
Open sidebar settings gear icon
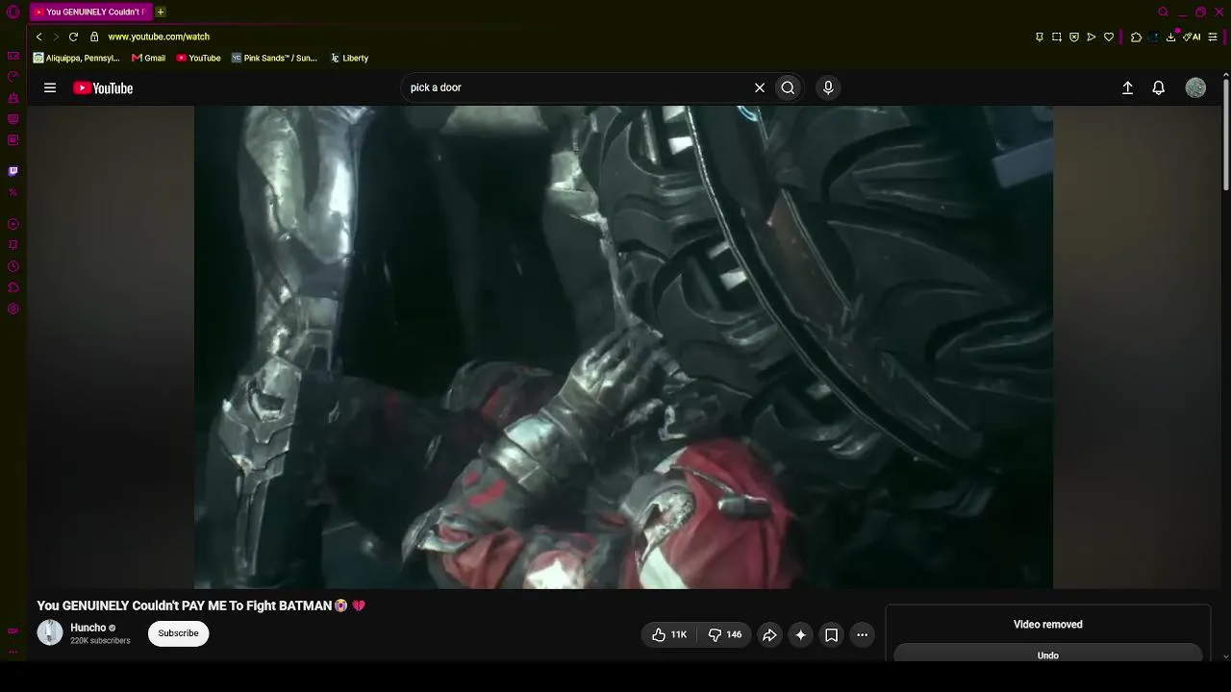(13, 309)
